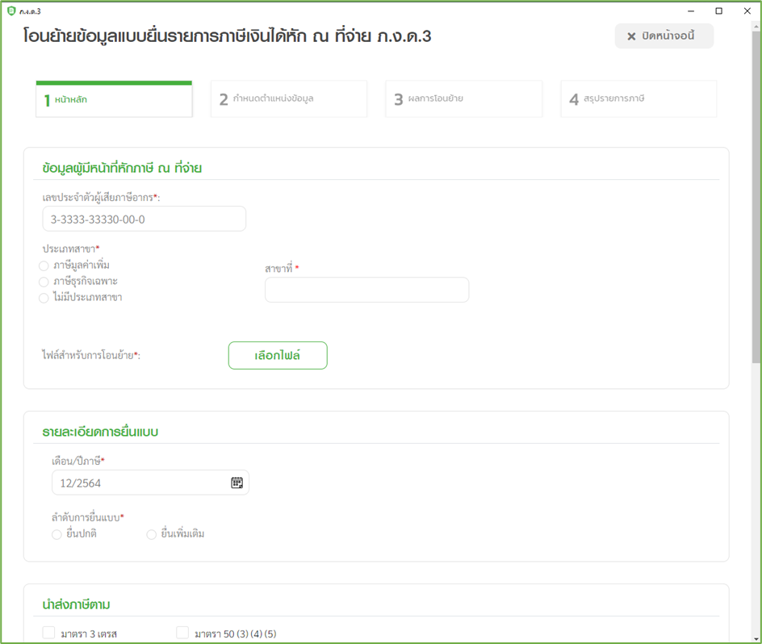
Task: Switch to step 4 สรุปรายการภาษี tab
Action: tap(638, 99)
